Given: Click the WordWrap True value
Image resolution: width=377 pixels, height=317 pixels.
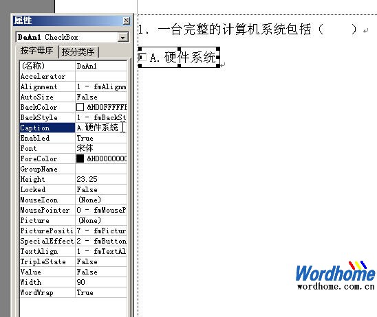Looking at the screenshot, I should point(101,292).
